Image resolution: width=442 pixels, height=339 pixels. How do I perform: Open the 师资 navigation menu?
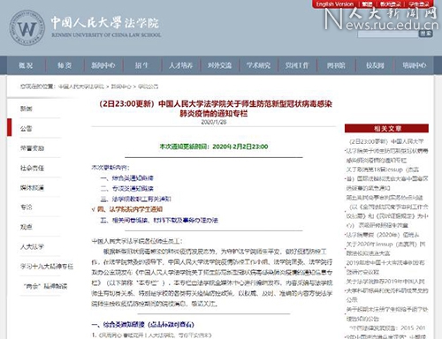point(65,65)
